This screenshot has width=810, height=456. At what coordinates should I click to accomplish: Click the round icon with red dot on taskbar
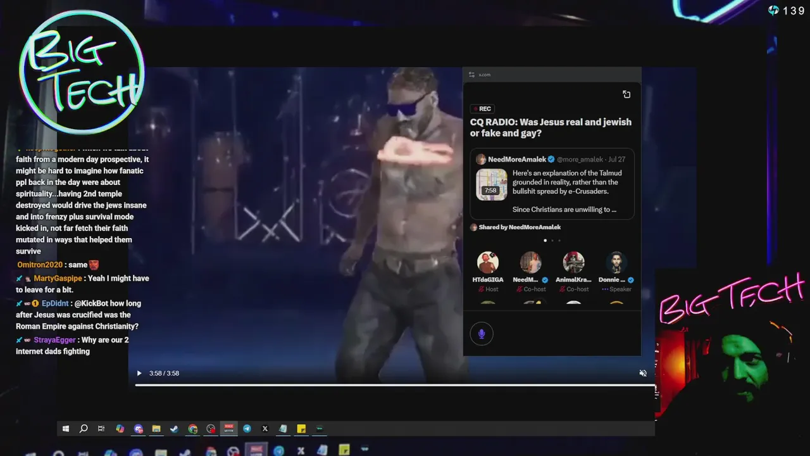click(x=211, y=429)
